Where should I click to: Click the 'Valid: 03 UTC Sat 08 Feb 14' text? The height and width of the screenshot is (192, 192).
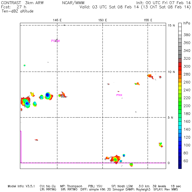(109, 7)
